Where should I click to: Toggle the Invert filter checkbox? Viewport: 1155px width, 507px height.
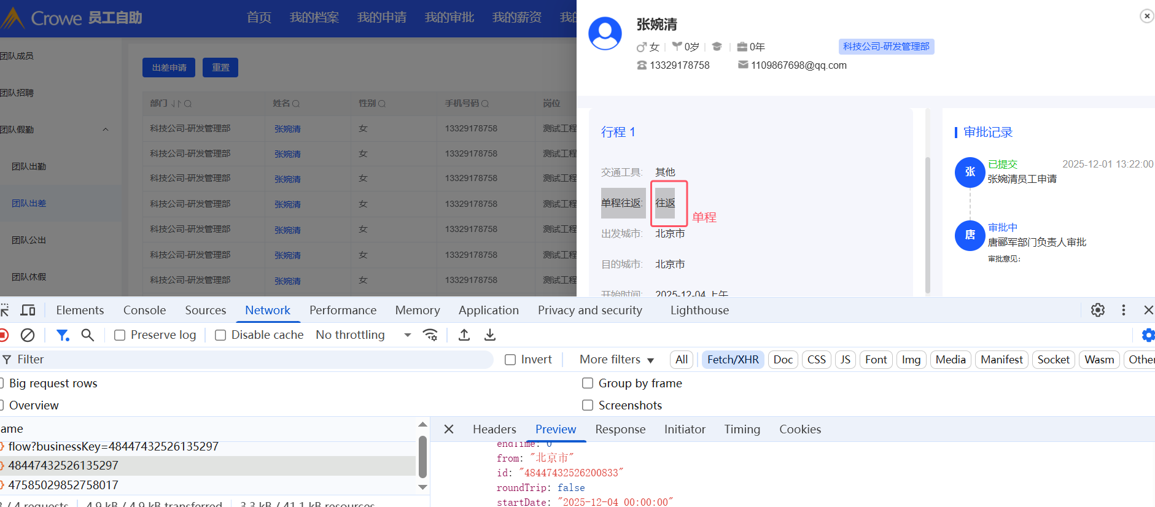[x=510, y=360]
